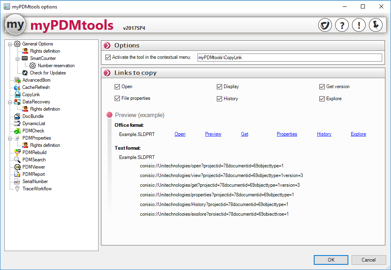Click the help question mark icon
Image resolution: width=391 pixels, height=270 pixels.
342,25
